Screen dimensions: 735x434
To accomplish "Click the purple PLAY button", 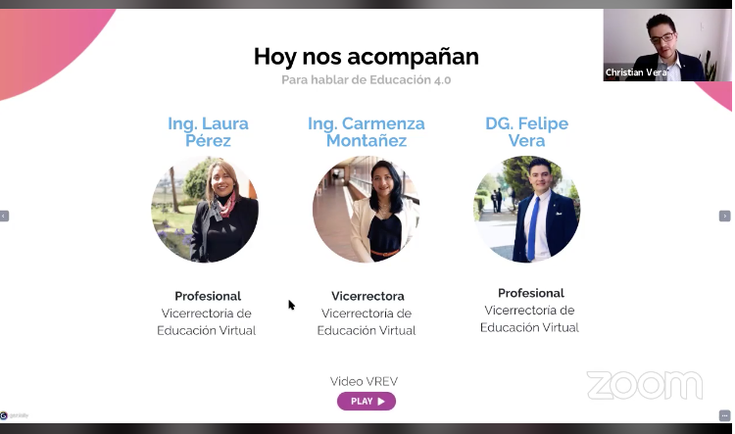I will point(367,402).
